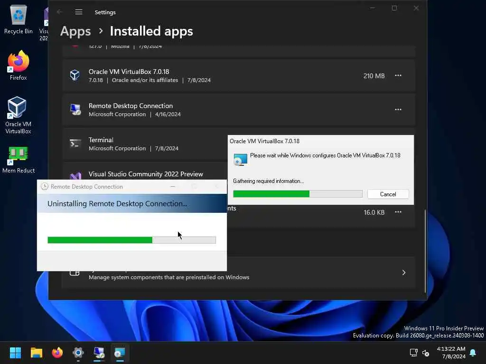486x364 pixels.
Task: Click the 16.0 KB size value
Action: click(x=374, y=212)
